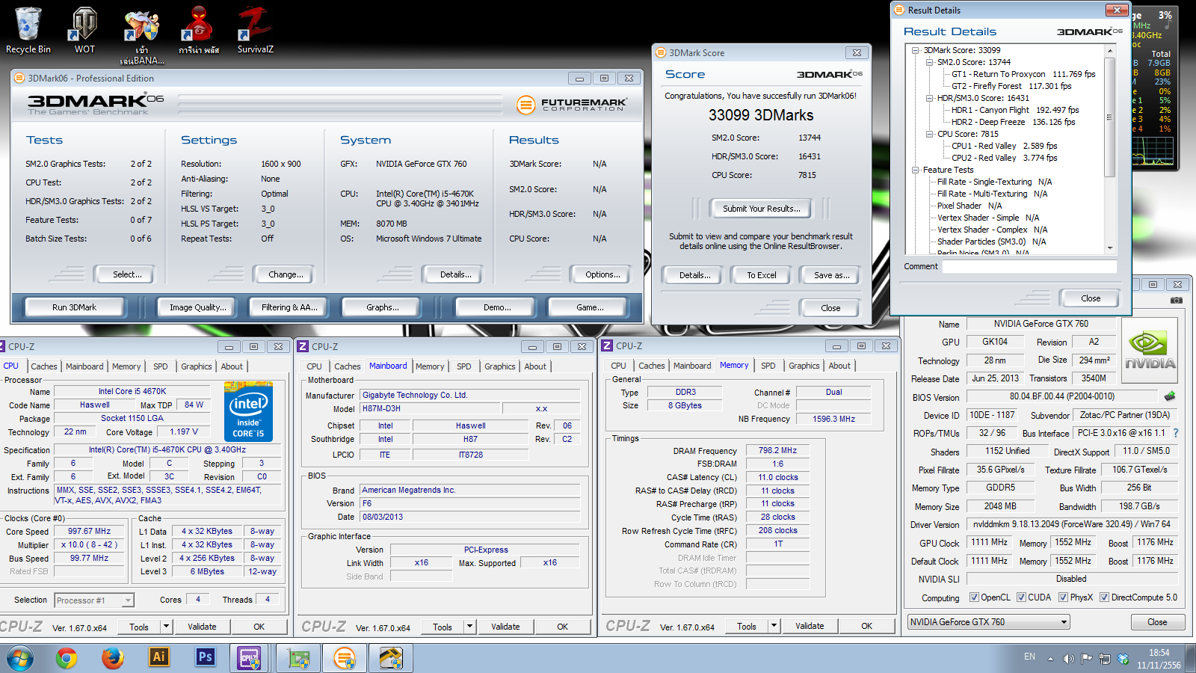Open the network tray icon

tap(1104, 659)
